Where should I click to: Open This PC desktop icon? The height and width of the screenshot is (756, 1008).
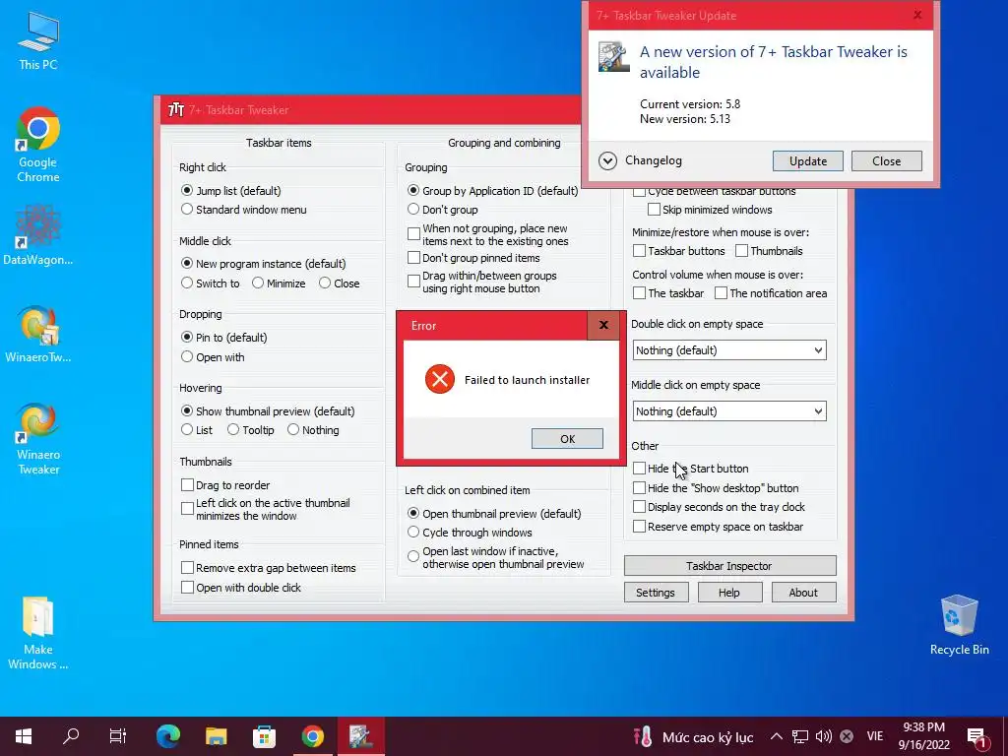click(x=38, y=40)
